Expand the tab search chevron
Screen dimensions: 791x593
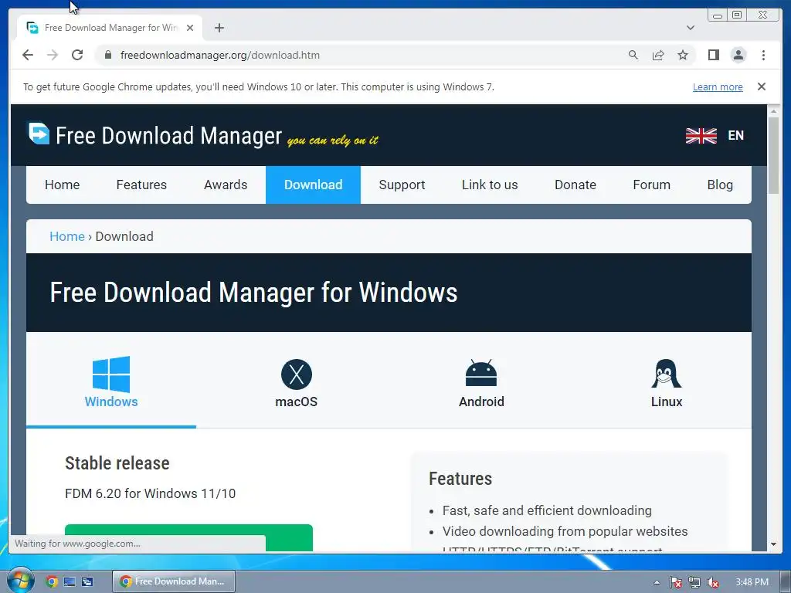[691, 28]
